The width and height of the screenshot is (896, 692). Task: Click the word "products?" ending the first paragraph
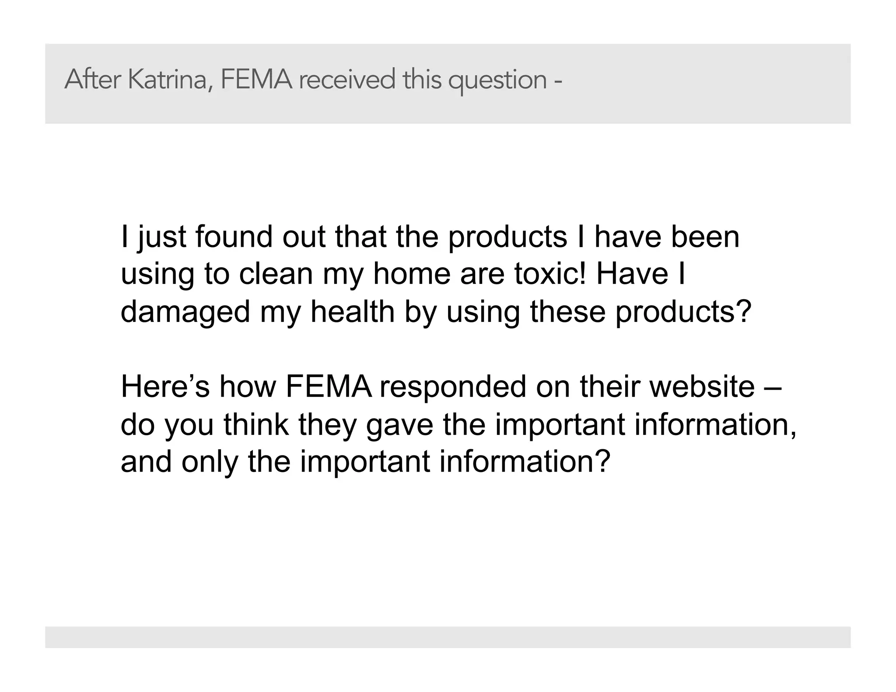683,312
